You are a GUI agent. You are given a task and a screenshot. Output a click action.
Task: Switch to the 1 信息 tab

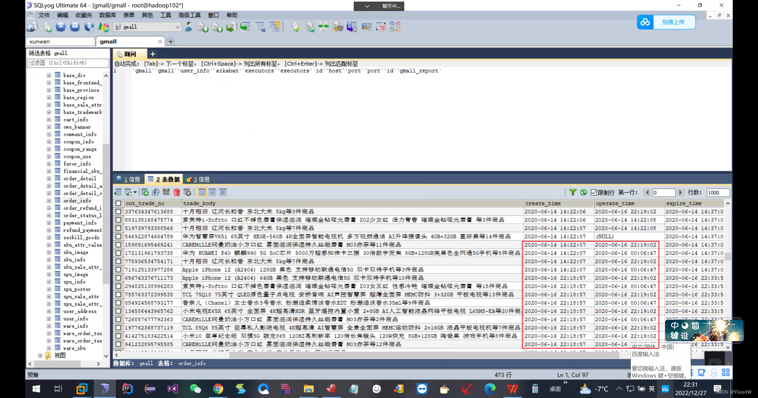point(128,179)
